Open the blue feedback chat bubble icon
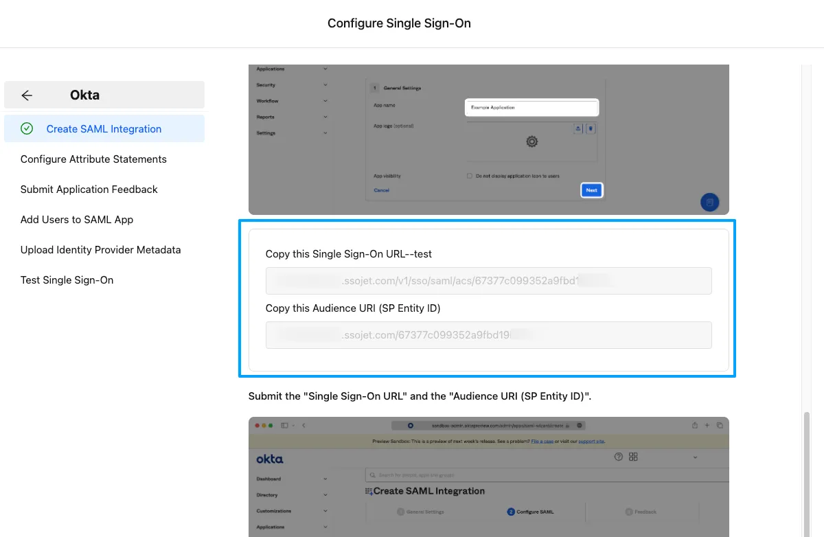The image size is (824, 537). [710, 202]
